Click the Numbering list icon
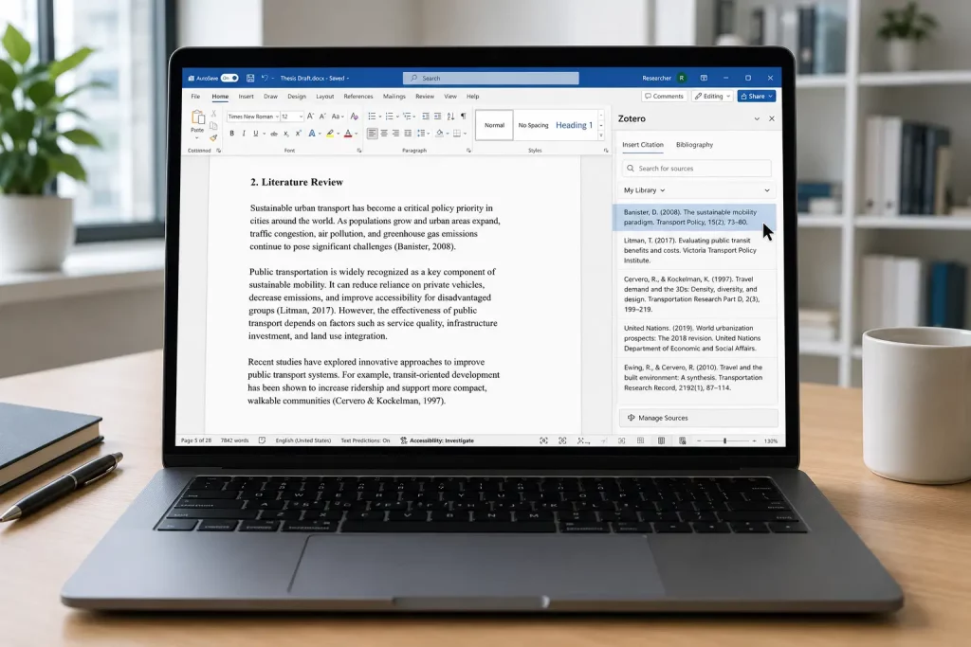971x647 pixels. [x=390, y=117]
